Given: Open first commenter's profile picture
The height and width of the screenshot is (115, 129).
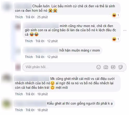Looking at the screenshot, I should pyautogui.click(x=7, y=7).
